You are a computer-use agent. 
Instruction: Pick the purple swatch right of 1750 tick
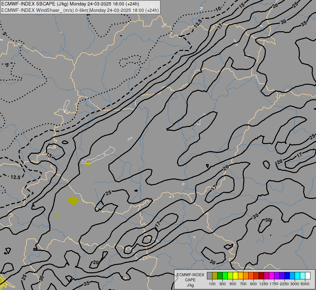(277, 275)
